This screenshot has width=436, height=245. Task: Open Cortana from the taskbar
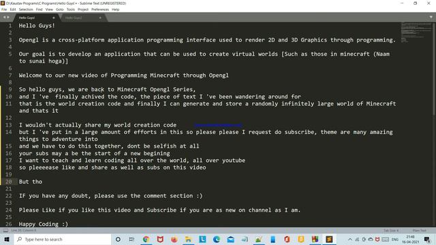pyautogui.click(x=118, y=239)
